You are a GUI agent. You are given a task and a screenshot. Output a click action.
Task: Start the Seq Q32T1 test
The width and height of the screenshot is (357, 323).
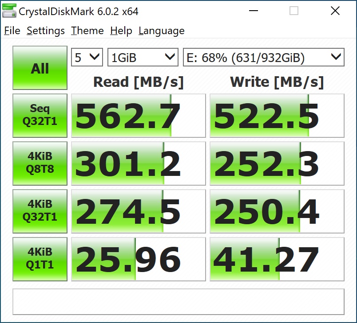pyautogui.click(x=40, y=116)
